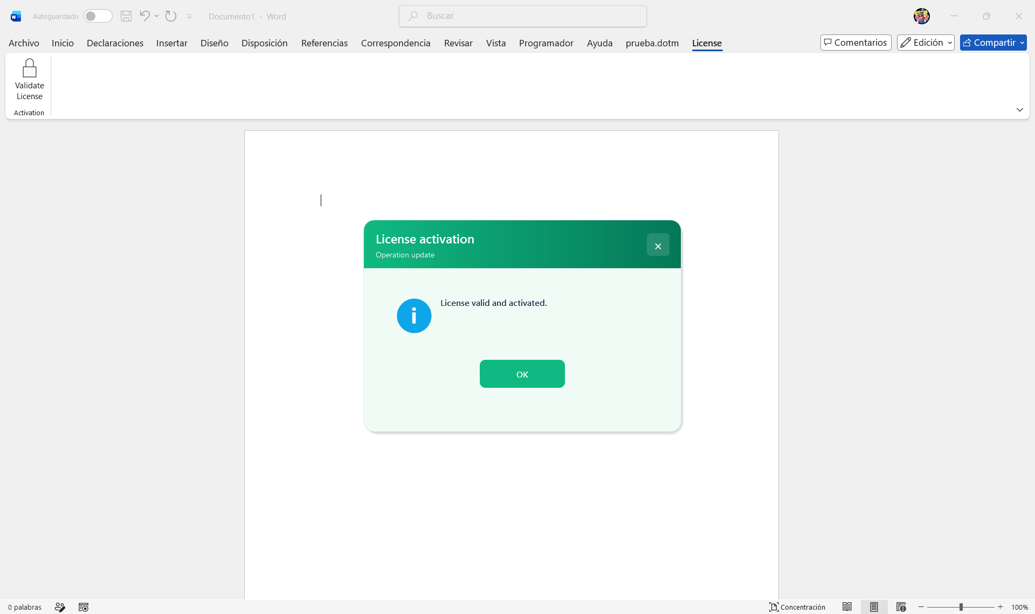
Task: Zoom in with the plus icon
Action: click(x=1000, y=607)
